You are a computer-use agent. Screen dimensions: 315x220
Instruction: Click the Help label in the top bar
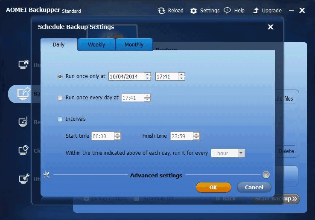[x=239, y=10]
